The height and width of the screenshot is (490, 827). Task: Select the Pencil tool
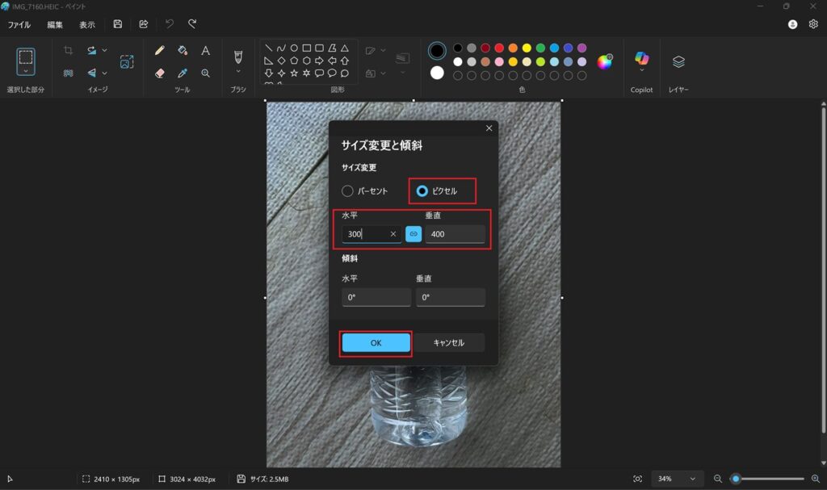[160, 51]
